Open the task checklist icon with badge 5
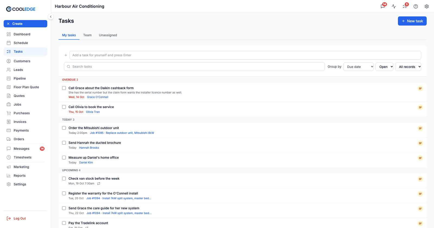Viewport: 434px width, 228px height. (x=405, y=6)
